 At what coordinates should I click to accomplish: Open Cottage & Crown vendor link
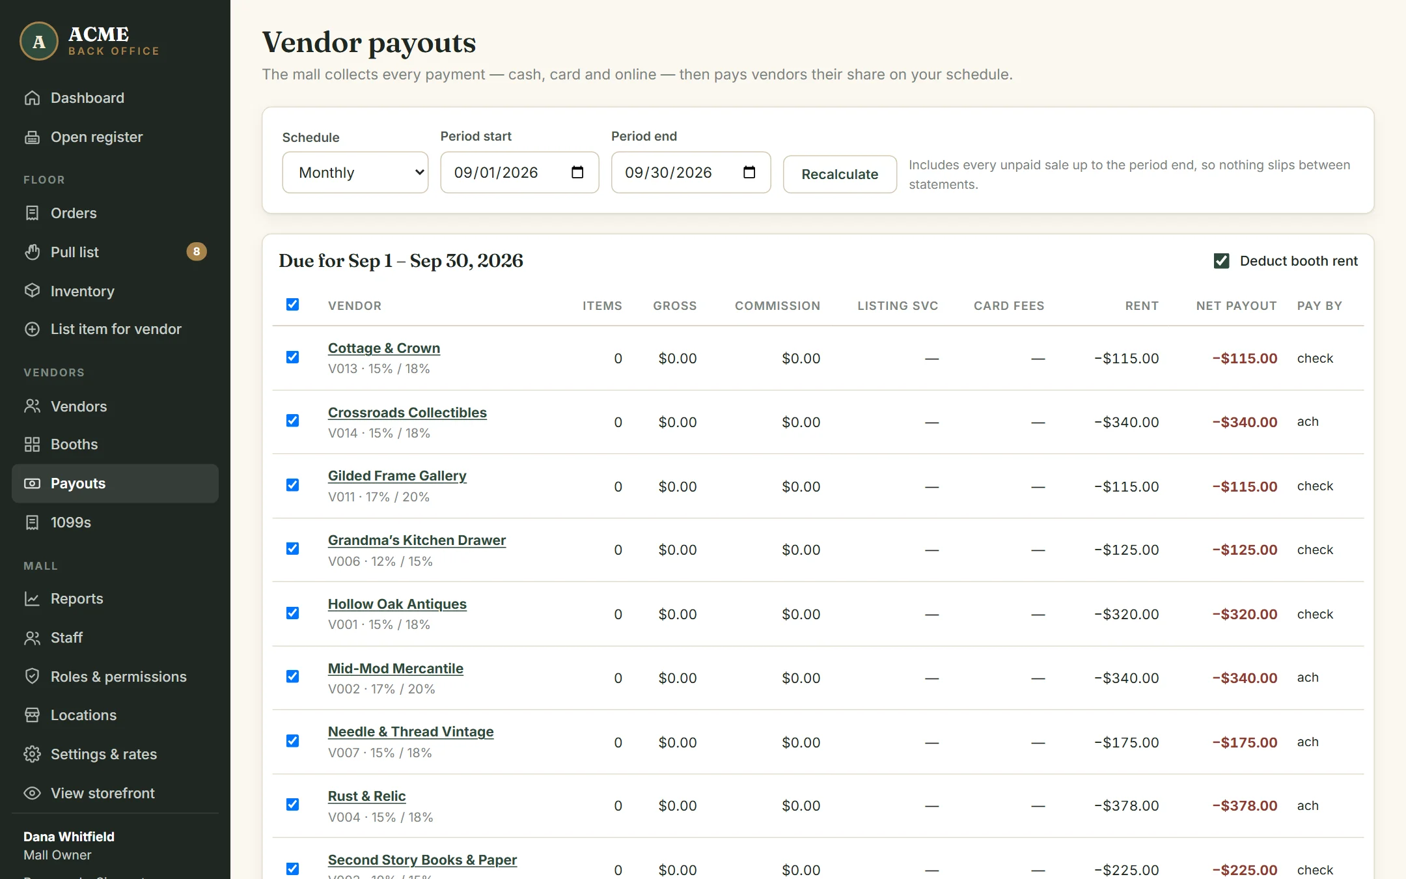point(384,348)
